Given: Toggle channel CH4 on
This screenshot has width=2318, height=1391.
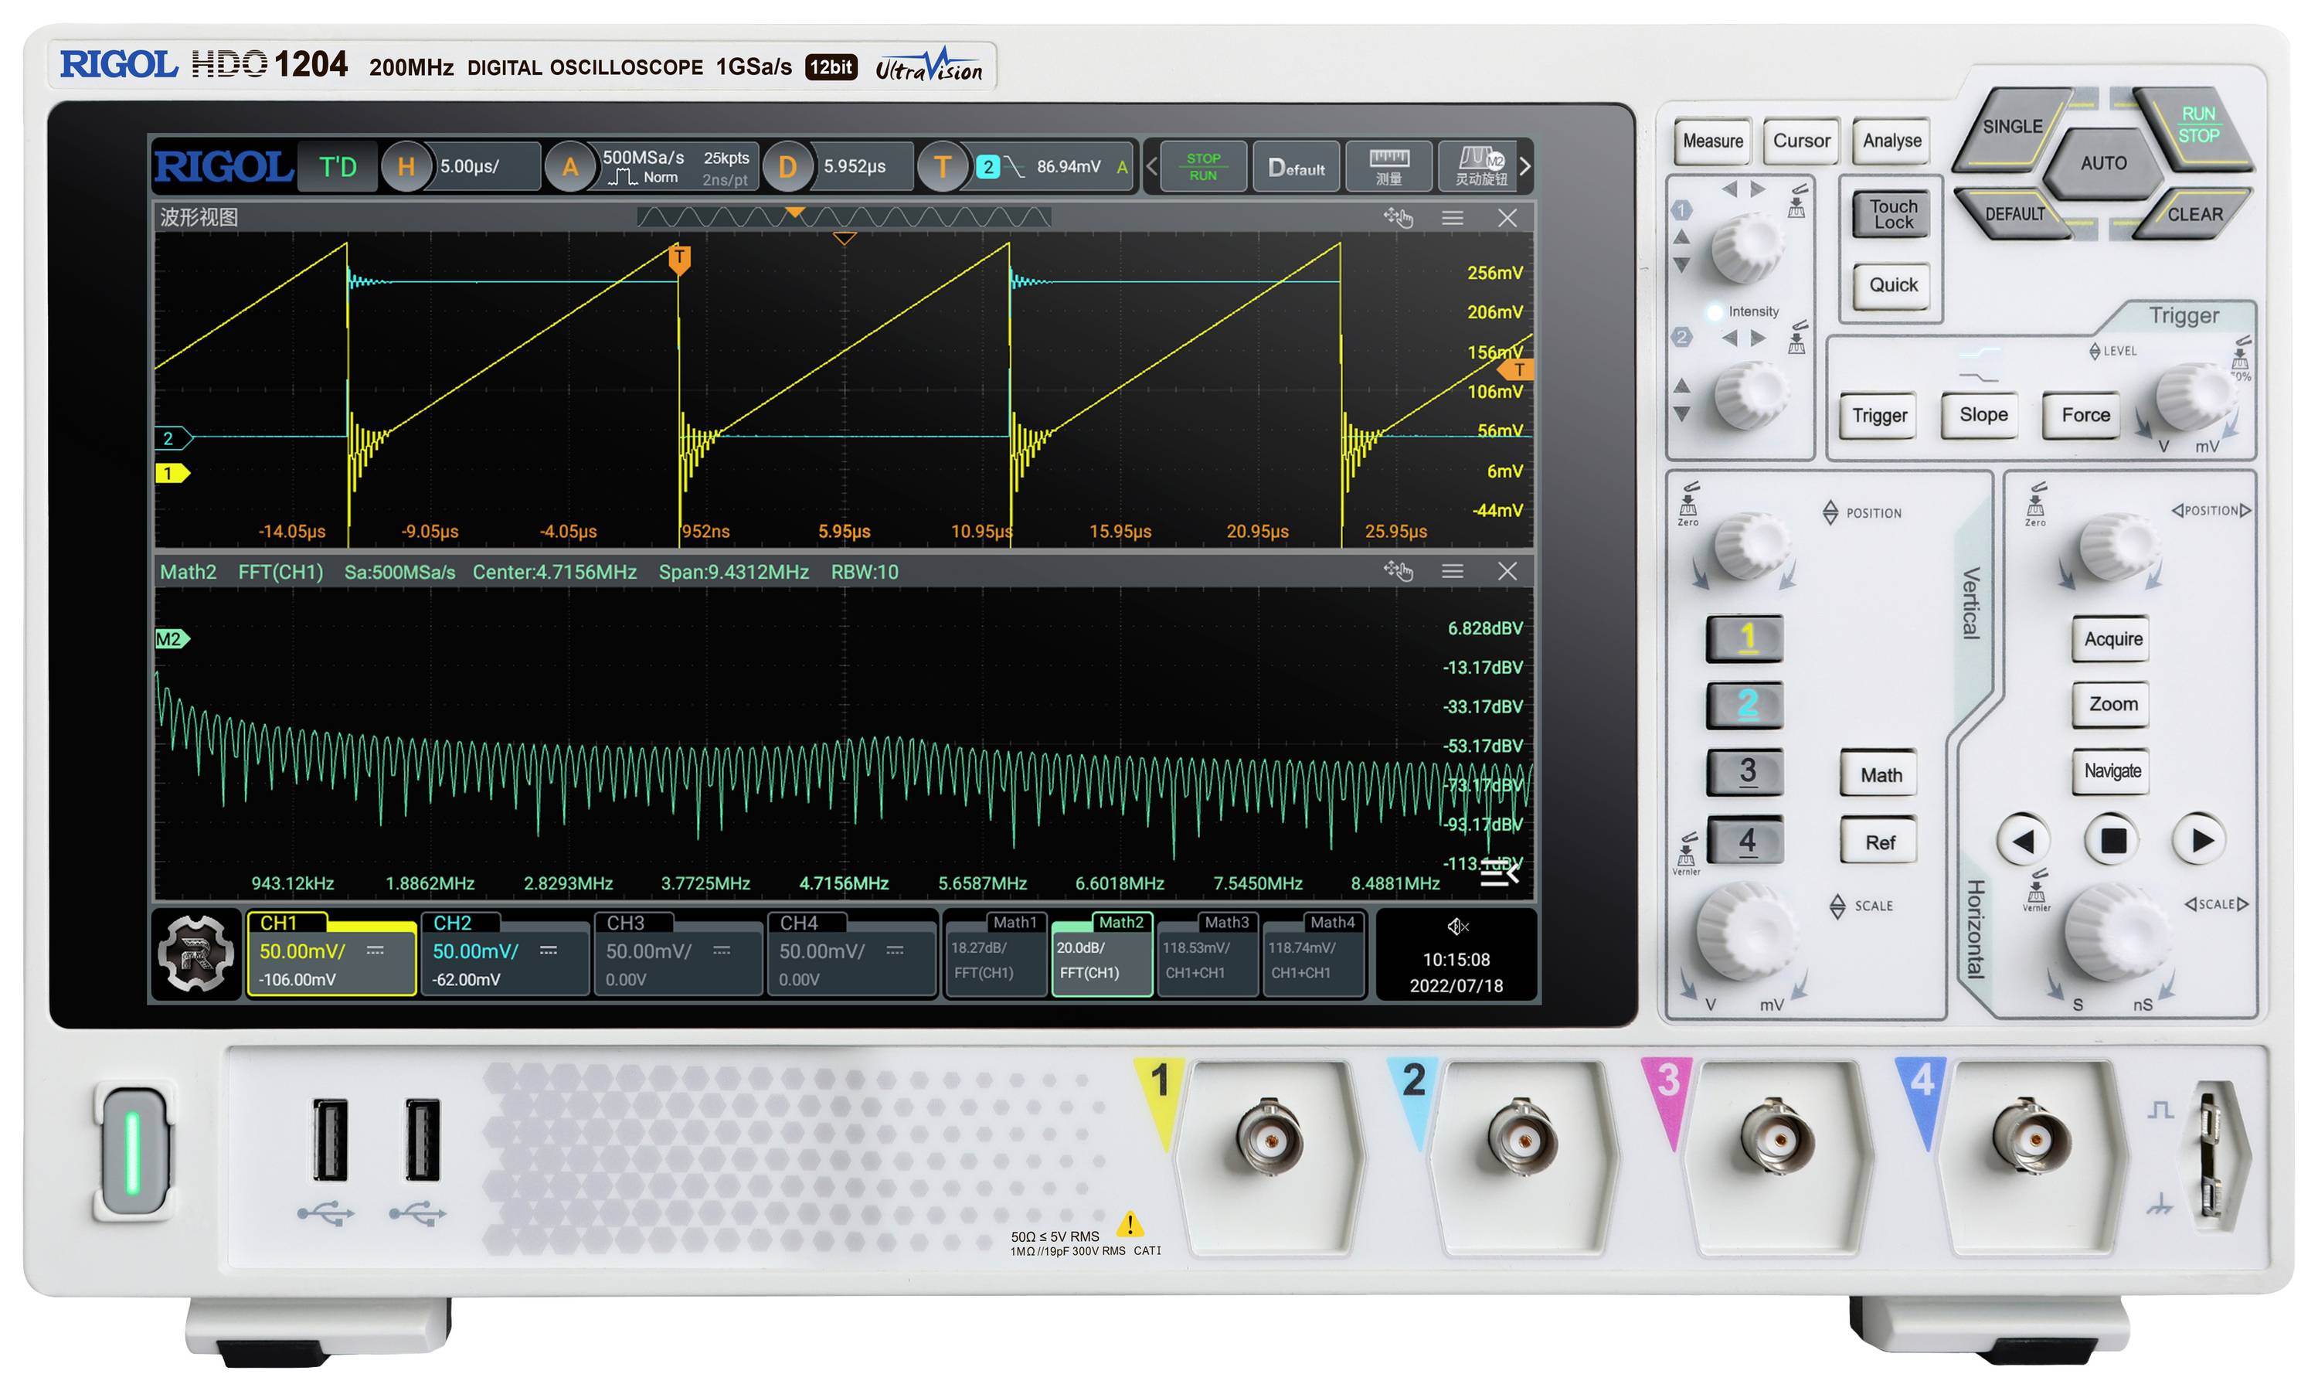Looking at the screenshot, I should 850,954.
